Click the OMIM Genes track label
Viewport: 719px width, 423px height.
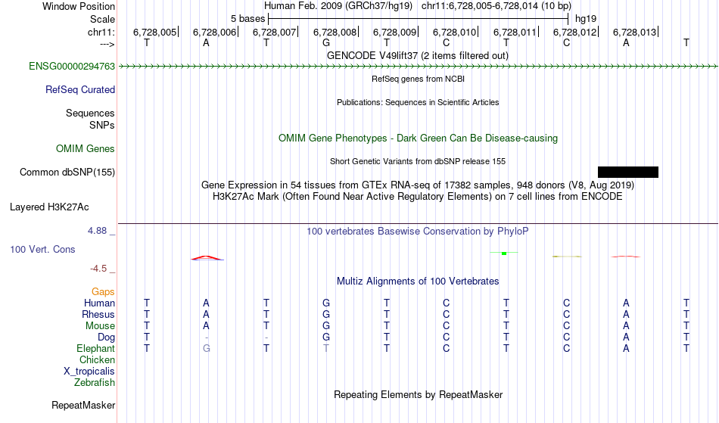click(86, 149)
